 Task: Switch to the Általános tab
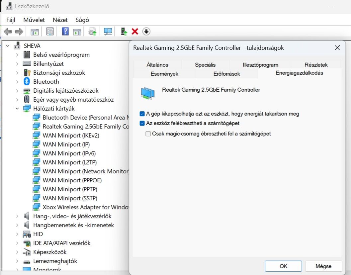(x=157, y=65)
